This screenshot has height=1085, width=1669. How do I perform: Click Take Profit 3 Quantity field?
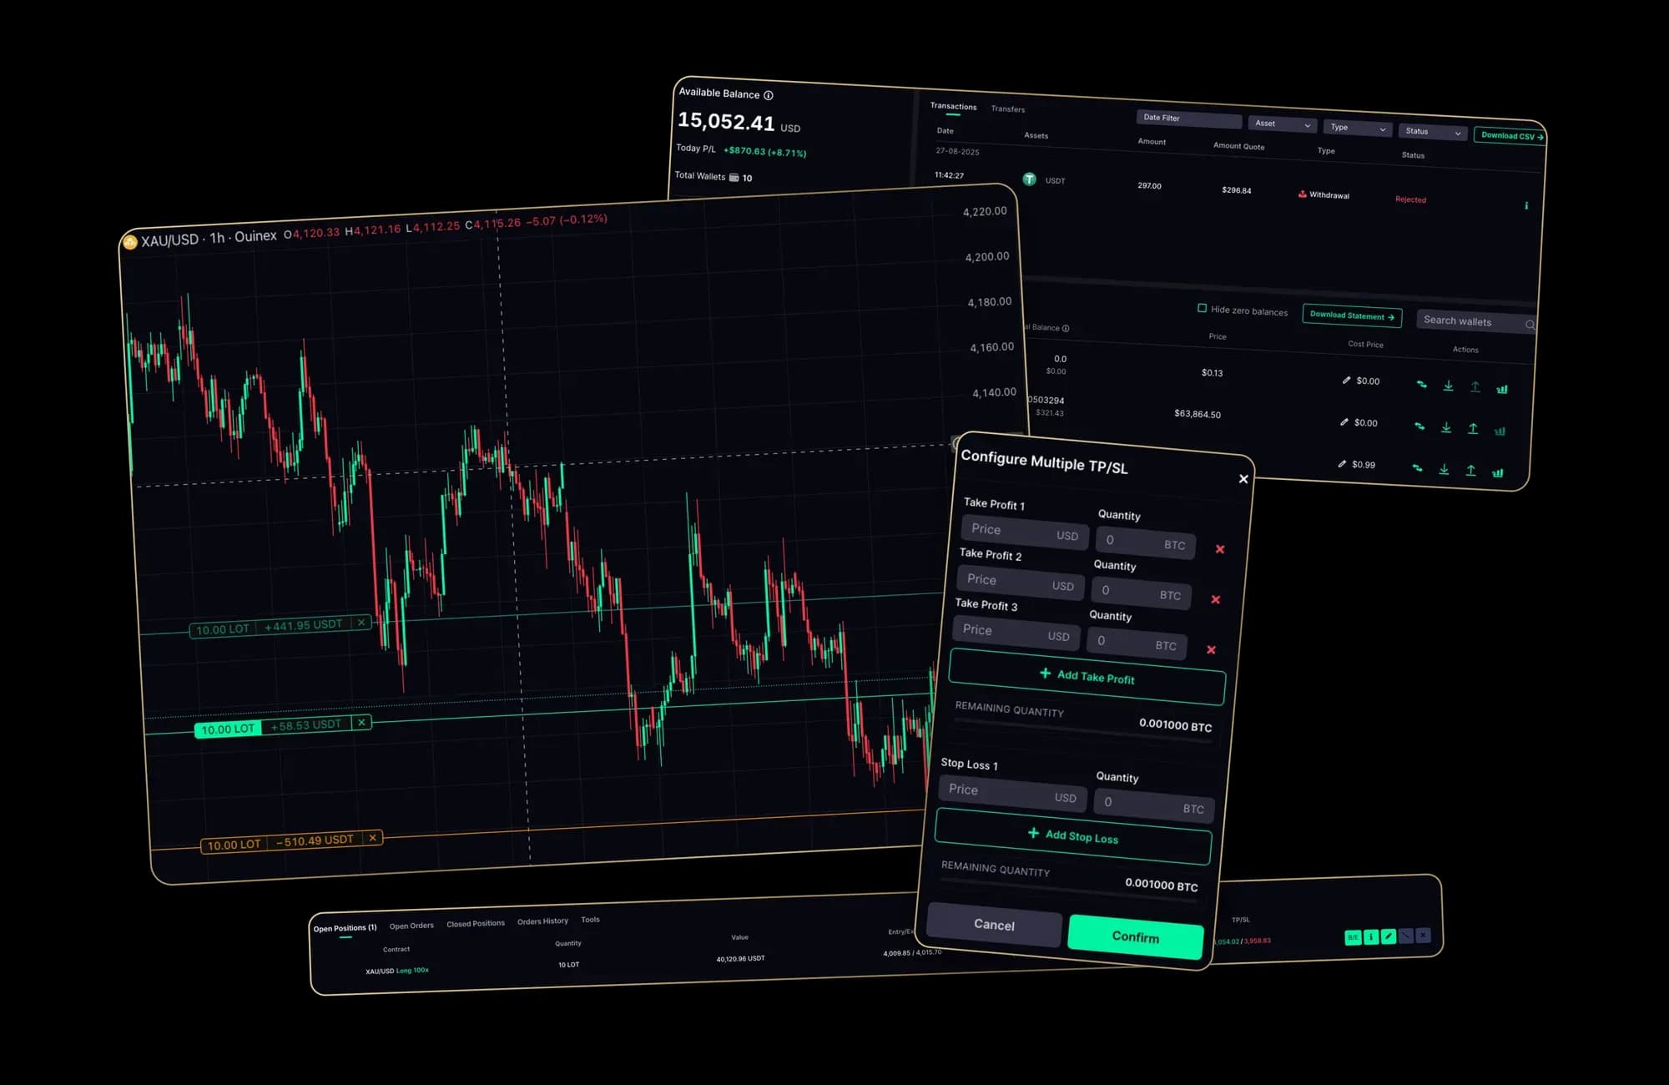[1137, 643]
